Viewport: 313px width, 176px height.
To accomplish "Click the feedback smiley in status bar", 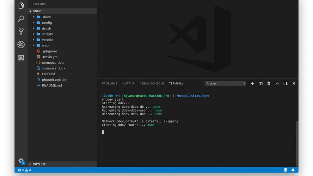I will tap(286, 170).
